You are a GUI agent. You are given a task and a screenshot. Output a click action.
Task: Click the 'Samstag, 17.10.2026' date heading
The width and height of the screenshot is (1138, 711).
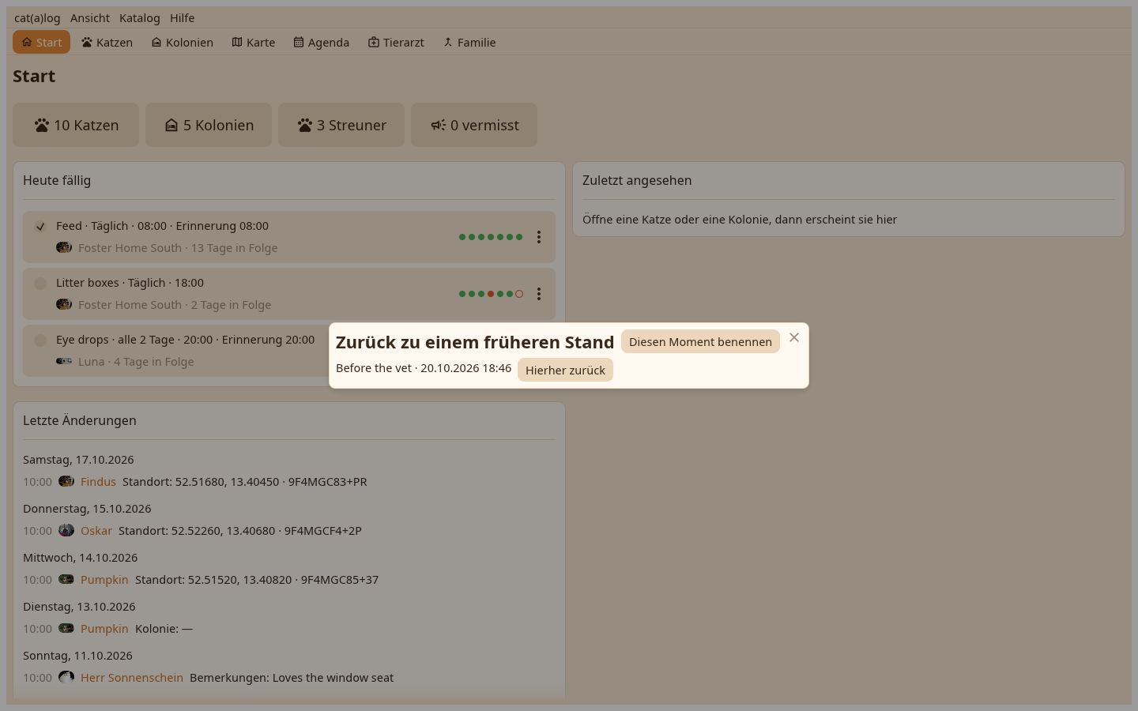click(78, 460)
